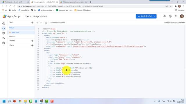Open the Windows Start button
Viewport: 186px width, 104px height.
pyautogui.click(x=4, y=101)
